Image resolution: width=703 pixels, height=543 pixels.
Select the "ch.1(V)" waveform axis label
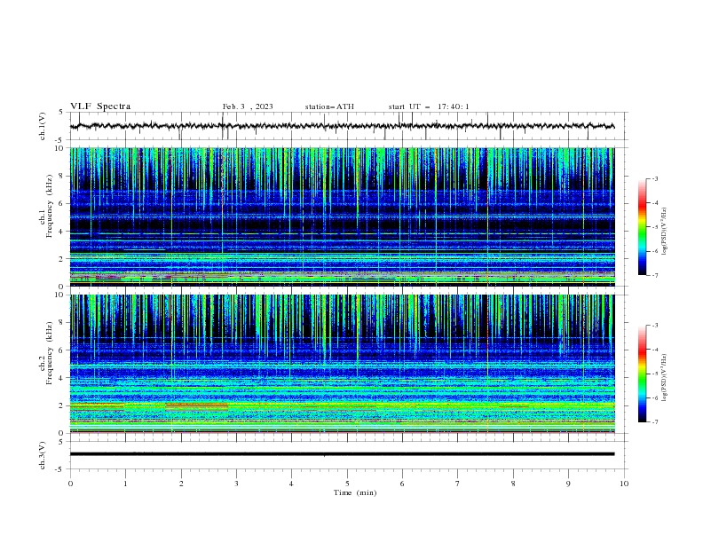point(43,126)
